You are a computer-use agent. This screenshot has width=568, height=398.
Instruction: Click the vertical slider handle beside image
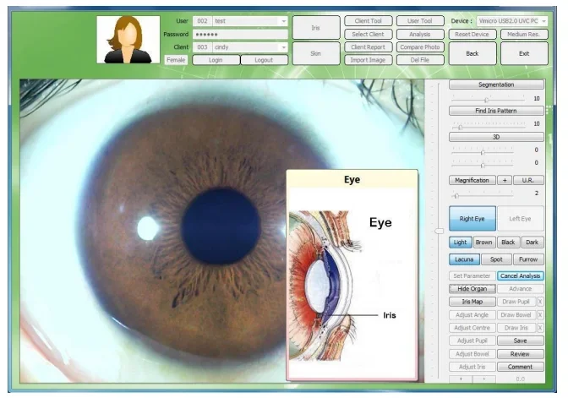click(x=439, y=231)
